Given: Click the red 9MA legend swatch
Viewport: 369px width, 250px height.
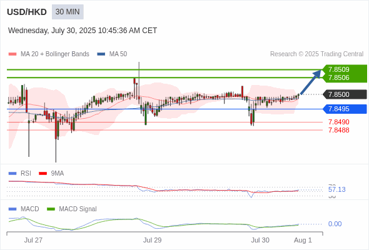Looking at the screenshot, I should (x=43, y=174).
